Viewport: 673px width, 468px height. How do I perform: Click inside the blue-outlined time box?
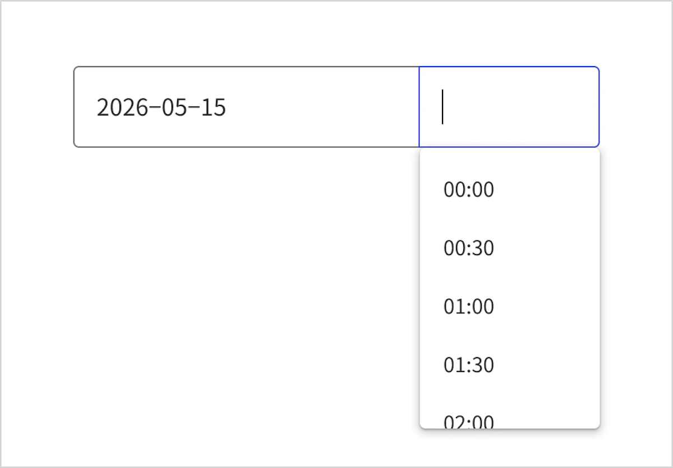[x=509, y=107]
